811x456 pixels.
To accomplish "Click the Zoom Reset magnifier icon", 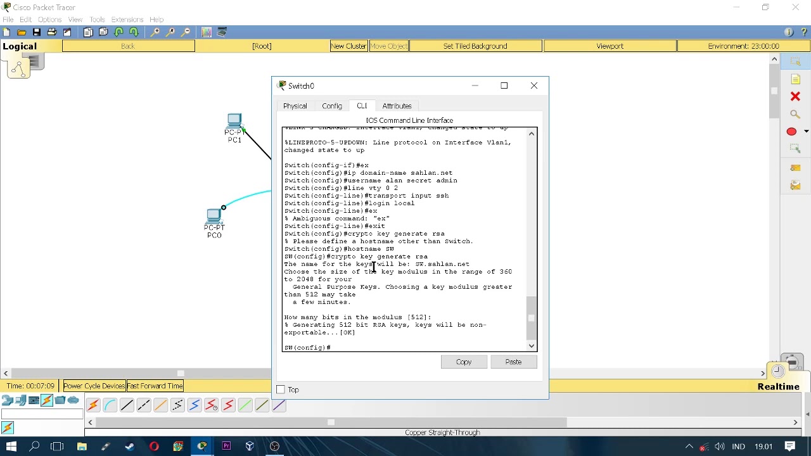I will 170,32.
